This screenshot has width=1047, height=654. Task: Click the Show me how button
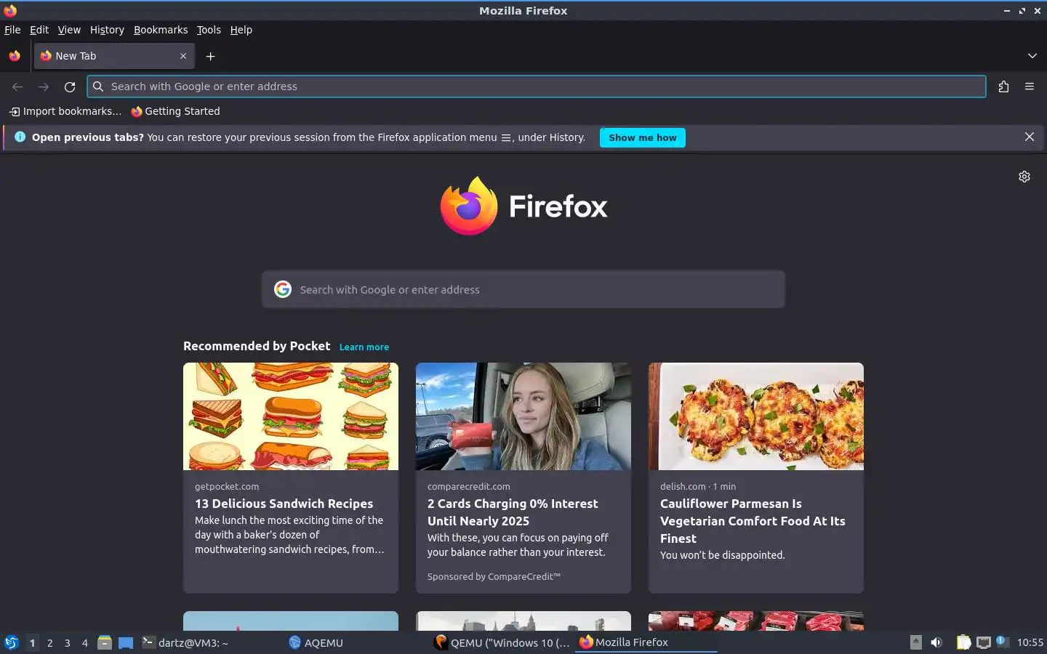point(643,137)
